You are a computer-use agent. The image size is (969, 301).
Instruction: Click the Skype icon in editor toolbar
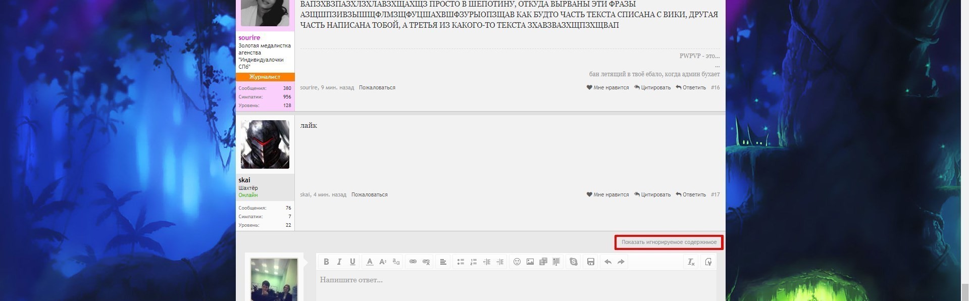(574, 262)
